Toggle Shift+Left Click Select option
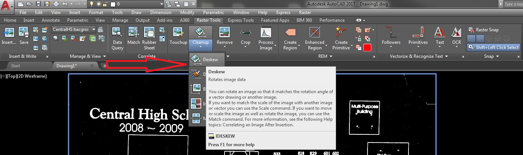 click(493, 47)
